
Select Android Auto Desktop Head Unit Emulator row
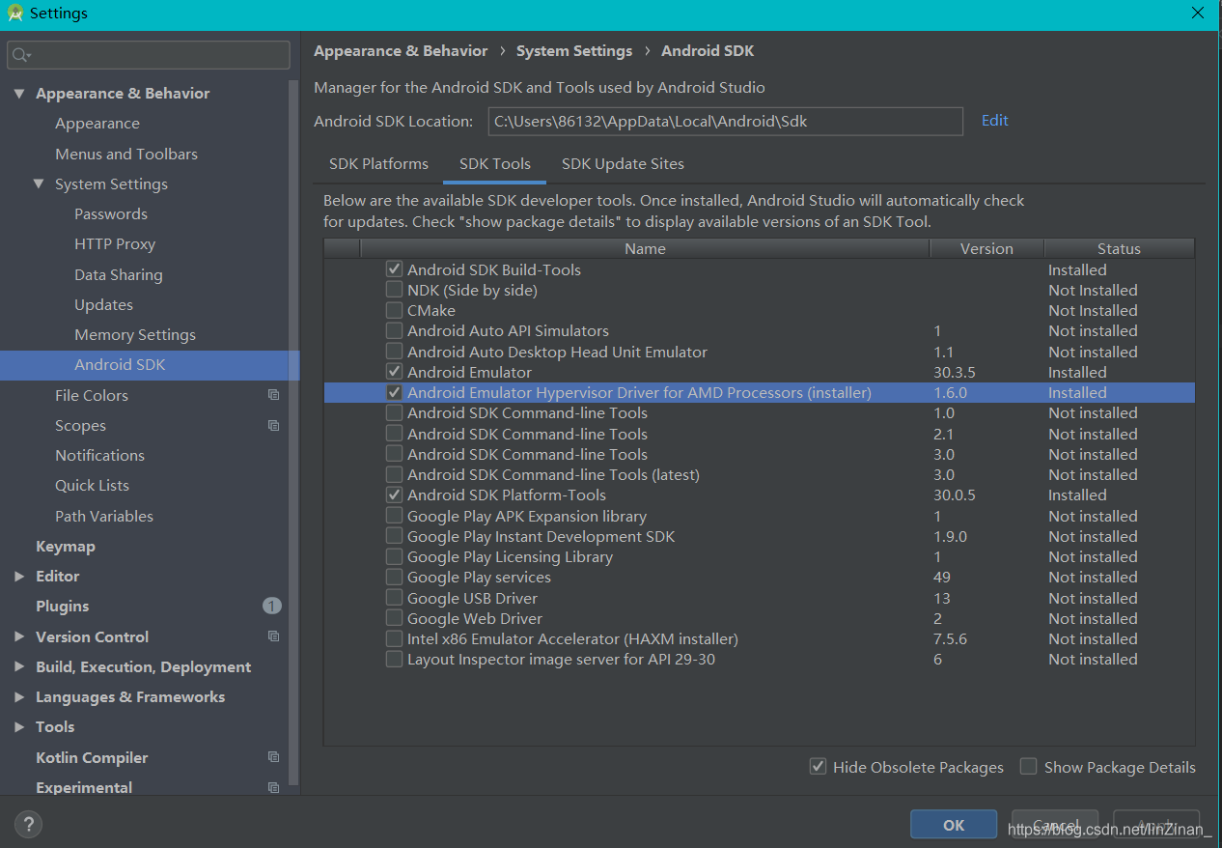click(x=759, y=352)
